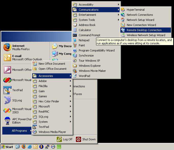Image resolution: width=174 pixels, height=150 pixels.
Task: Click the Log Off key icon
Action: [x=59, y=139]
